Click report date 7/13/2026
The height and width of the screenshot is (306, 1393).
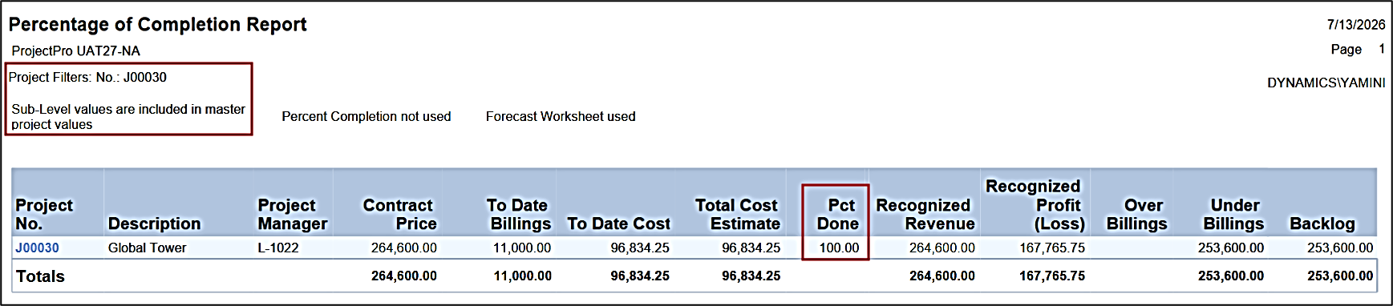[x=1356, y=25]
